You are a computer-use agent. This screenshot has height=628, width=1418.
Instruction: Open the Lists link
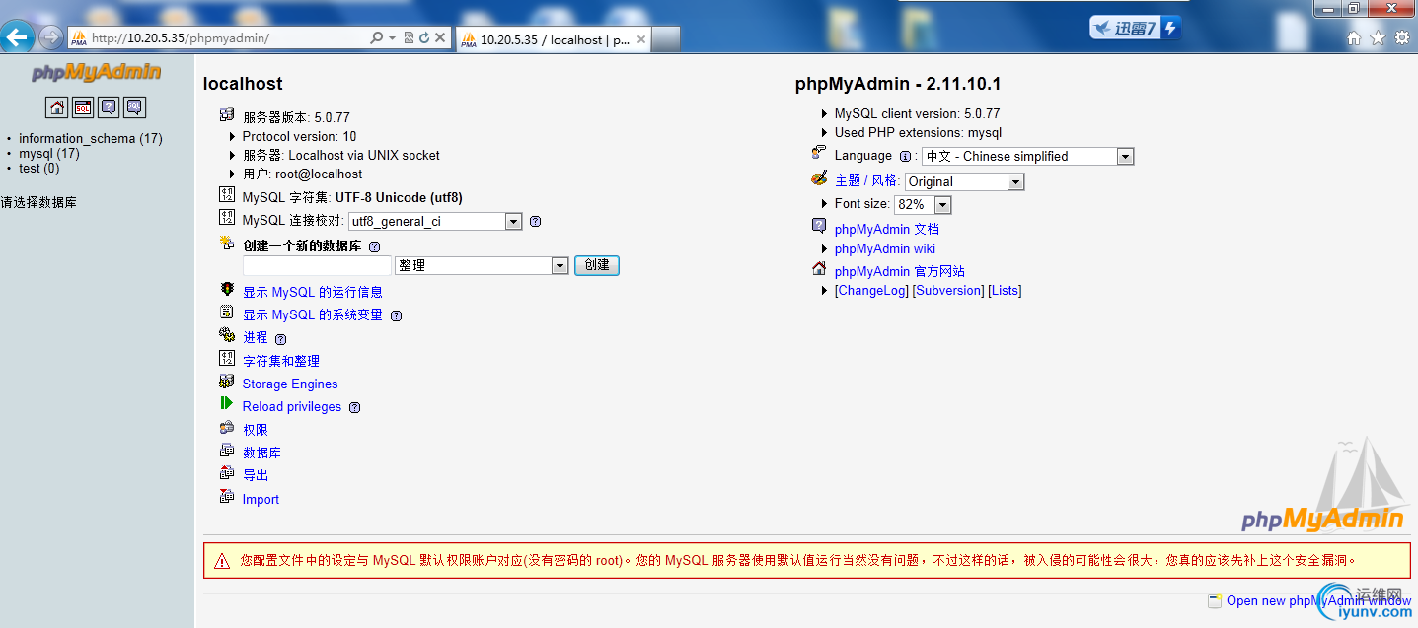coord(1005,291)
